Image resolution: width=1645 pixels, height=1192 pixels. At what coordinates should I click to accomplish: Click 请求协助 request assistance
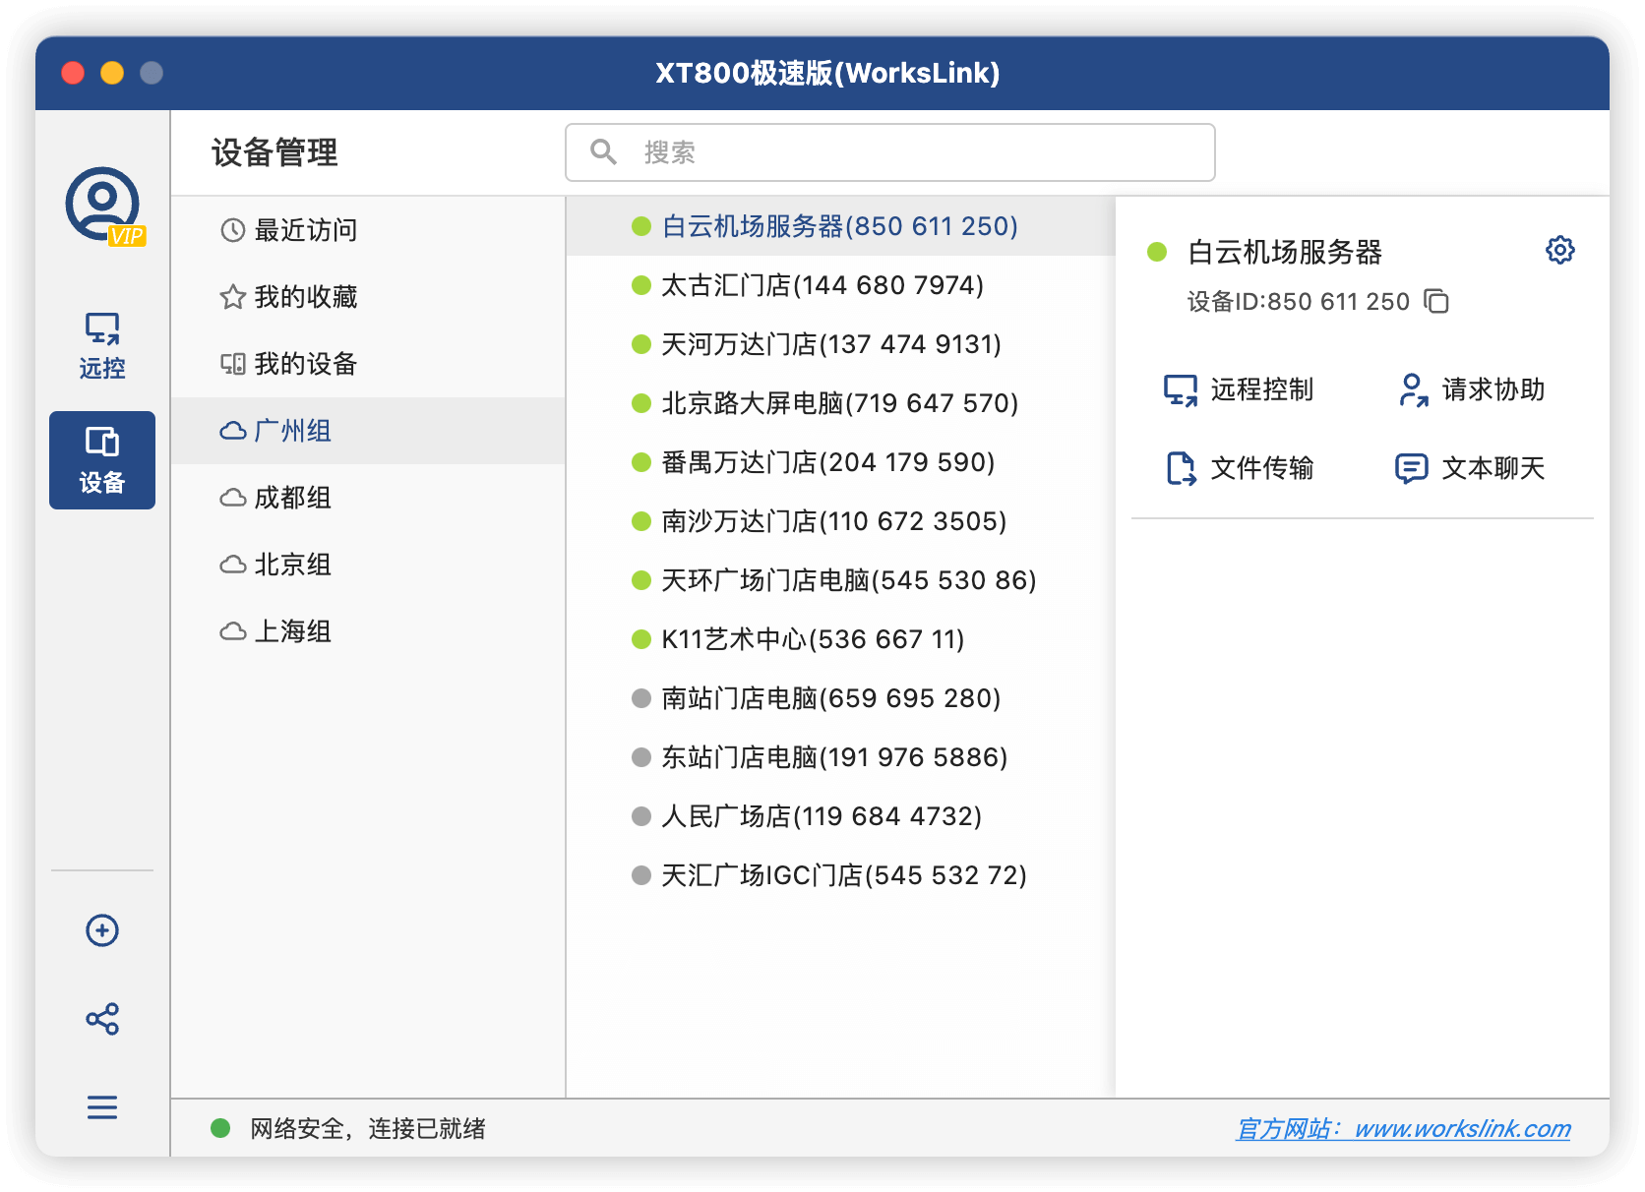pyautogui.click(x=1471, y=389)
